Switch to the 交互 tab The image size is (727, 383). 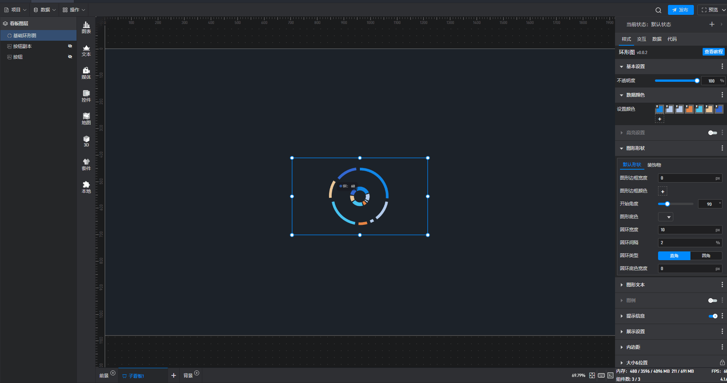pos(641,39)
